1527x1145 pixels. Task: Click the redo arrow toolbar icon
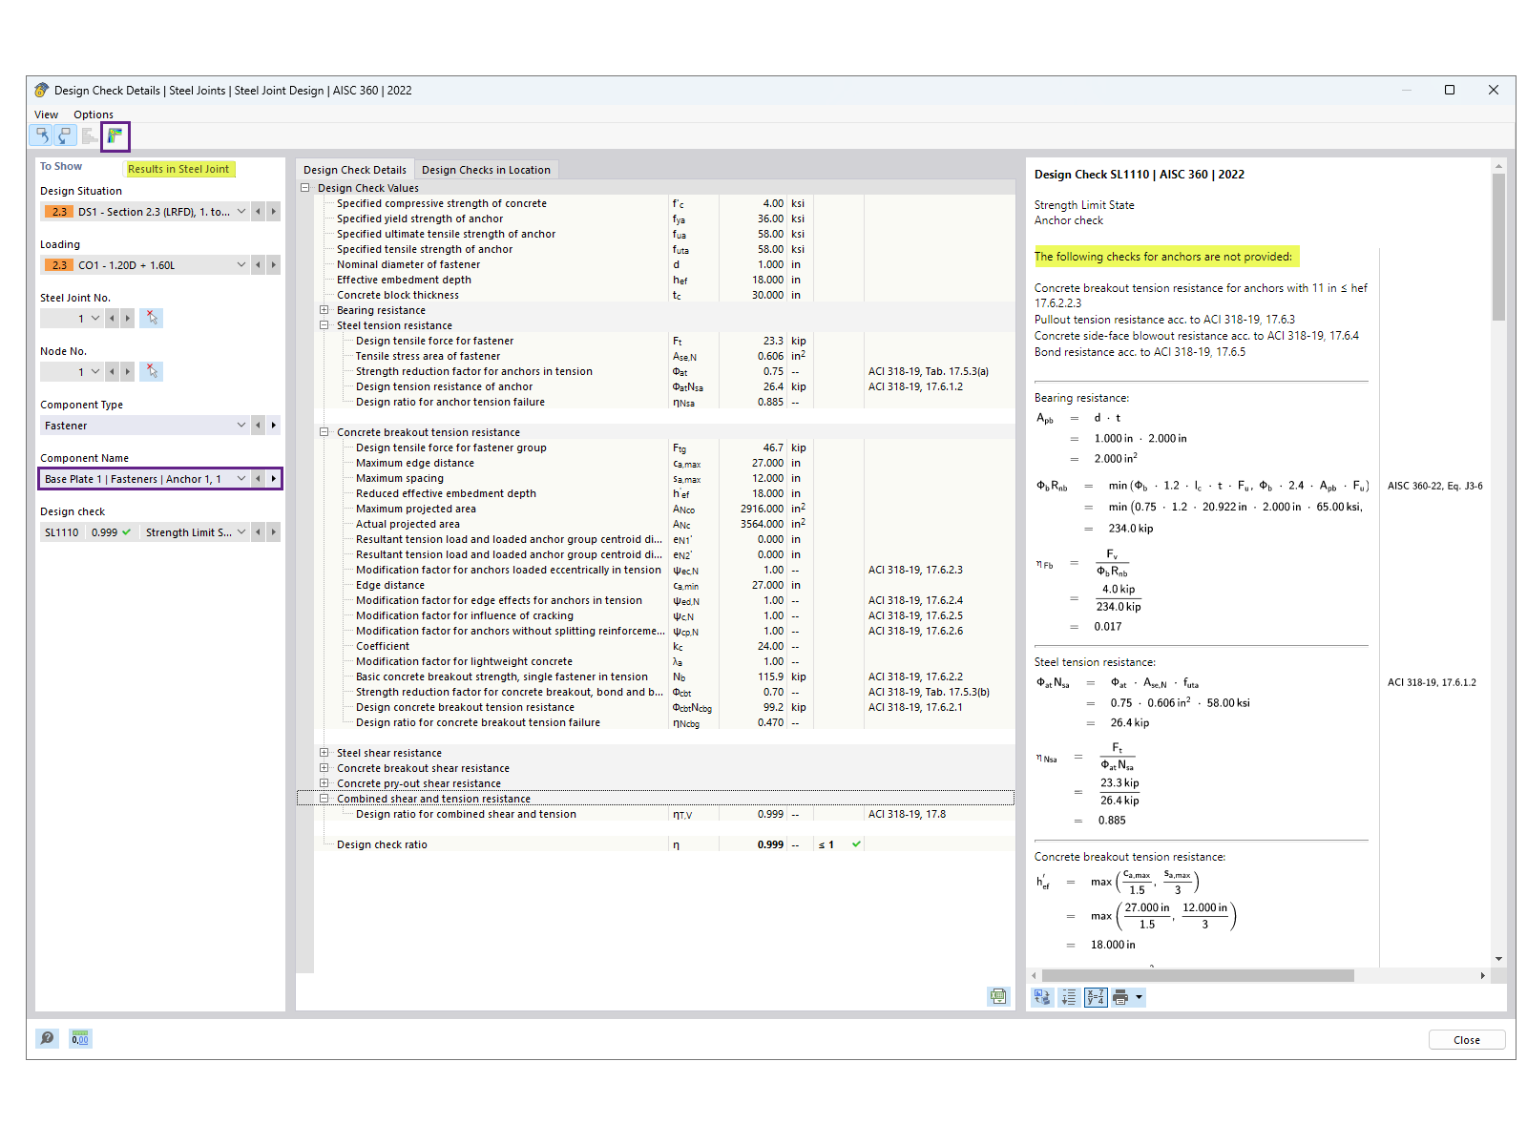64,135
